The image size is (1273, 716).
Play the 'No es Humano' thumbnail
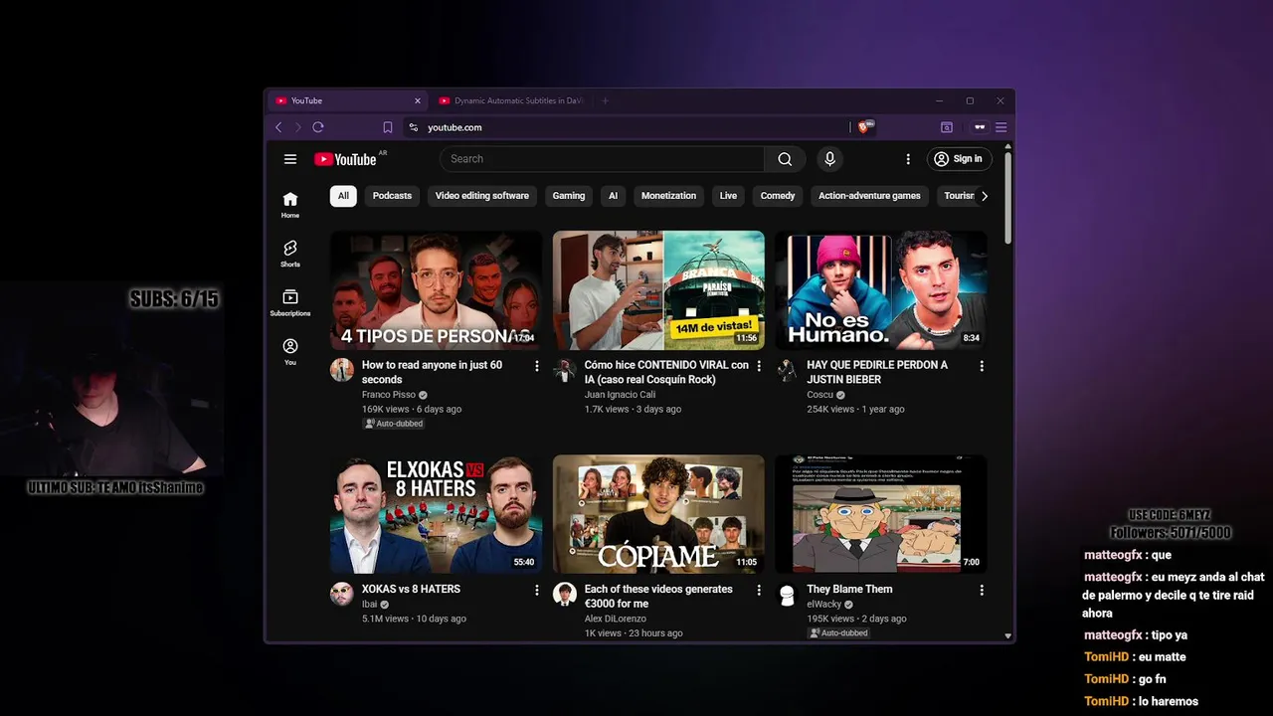point(881,290)
